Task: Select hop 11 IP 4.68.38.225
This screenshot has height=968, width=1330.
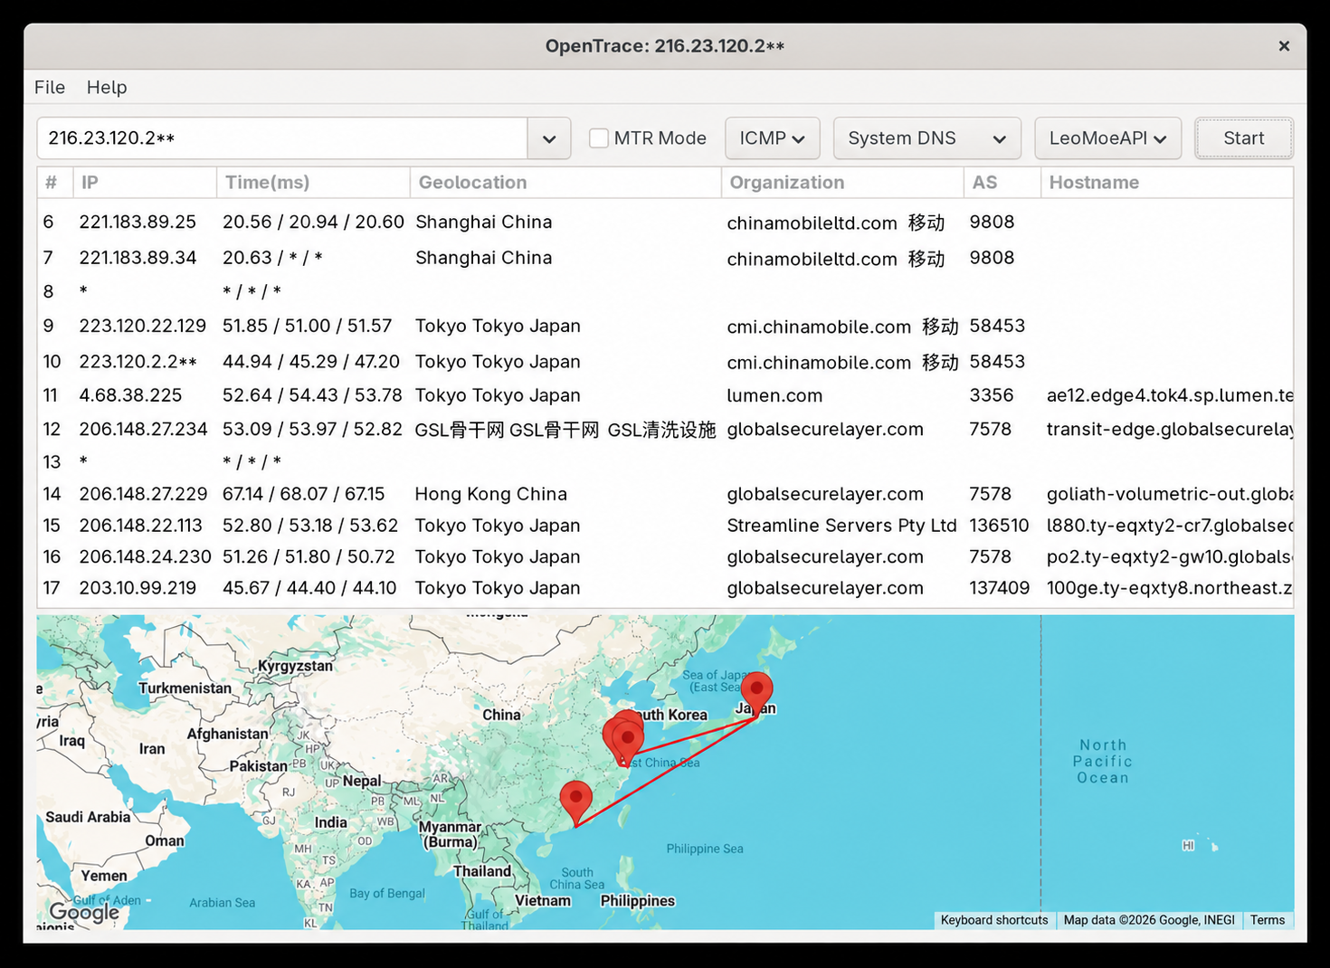Action: pos(130,395)
